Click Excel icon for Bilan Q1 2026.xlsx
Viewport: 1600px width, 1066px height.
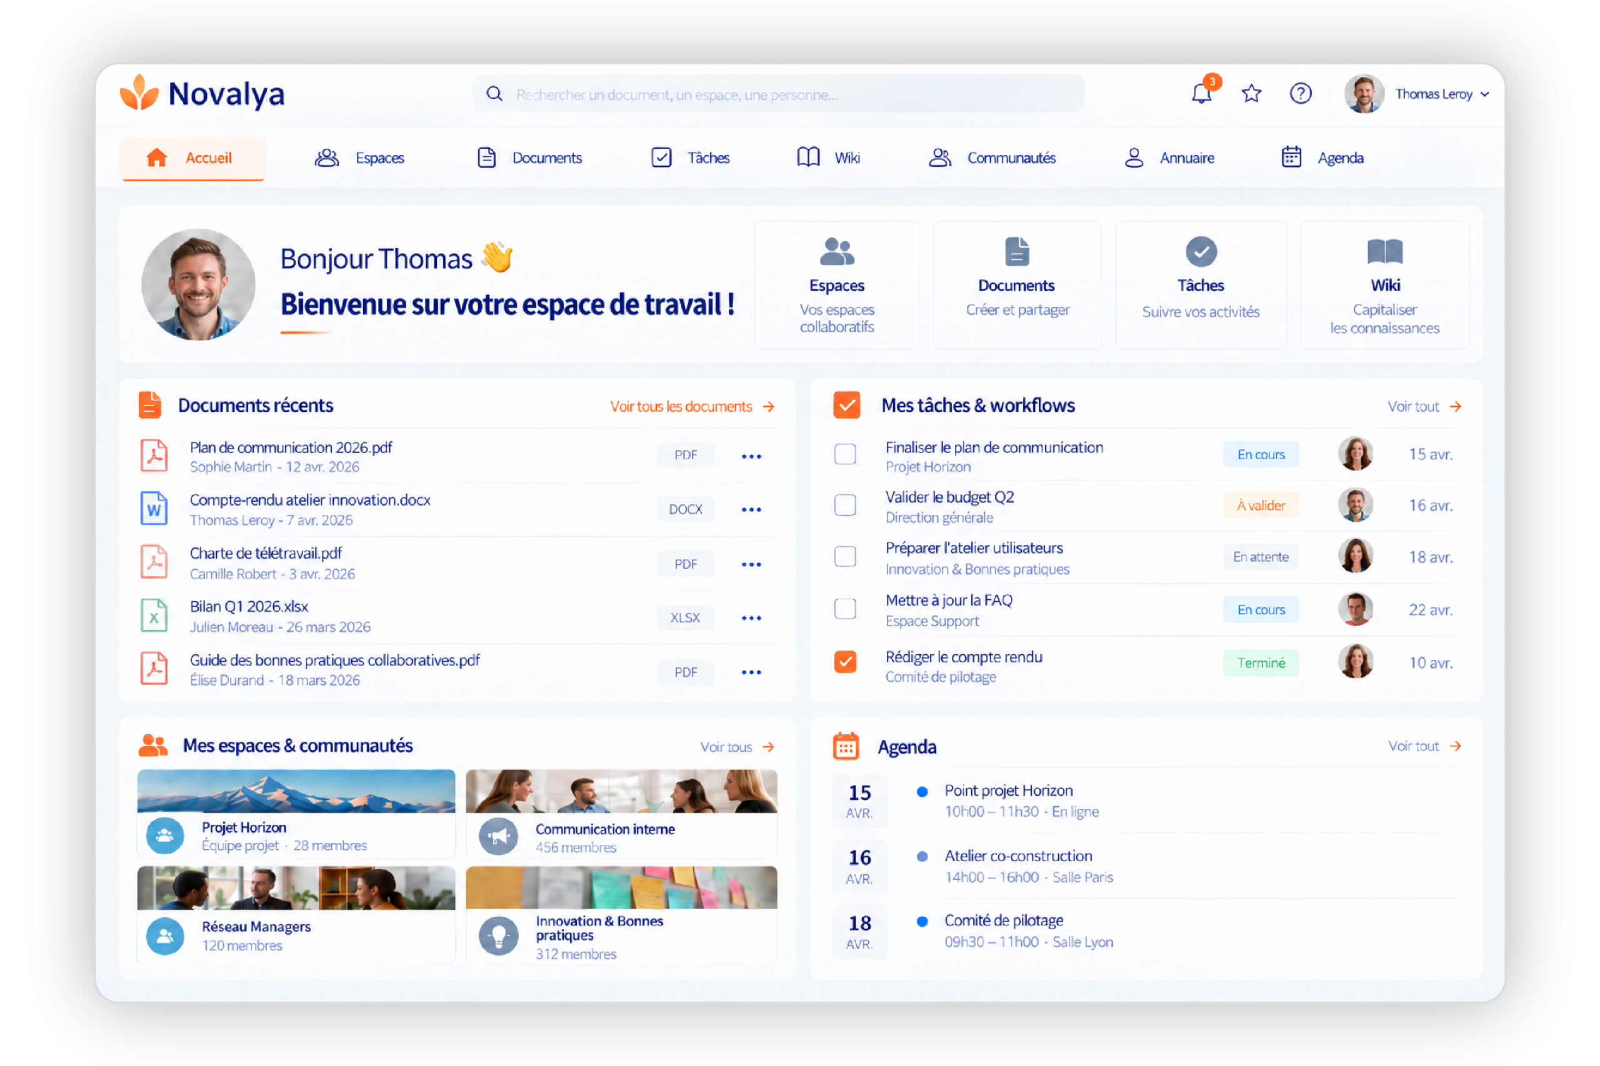154,615
